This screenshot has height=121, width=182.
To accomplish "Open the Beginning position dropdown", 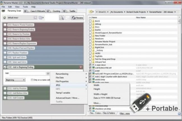I will (15, 80).
